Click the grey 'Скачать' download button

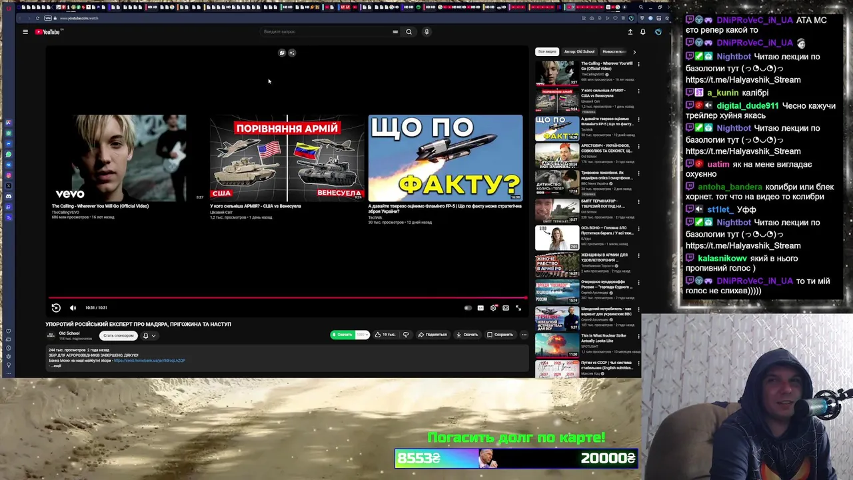tap(467, 335)
